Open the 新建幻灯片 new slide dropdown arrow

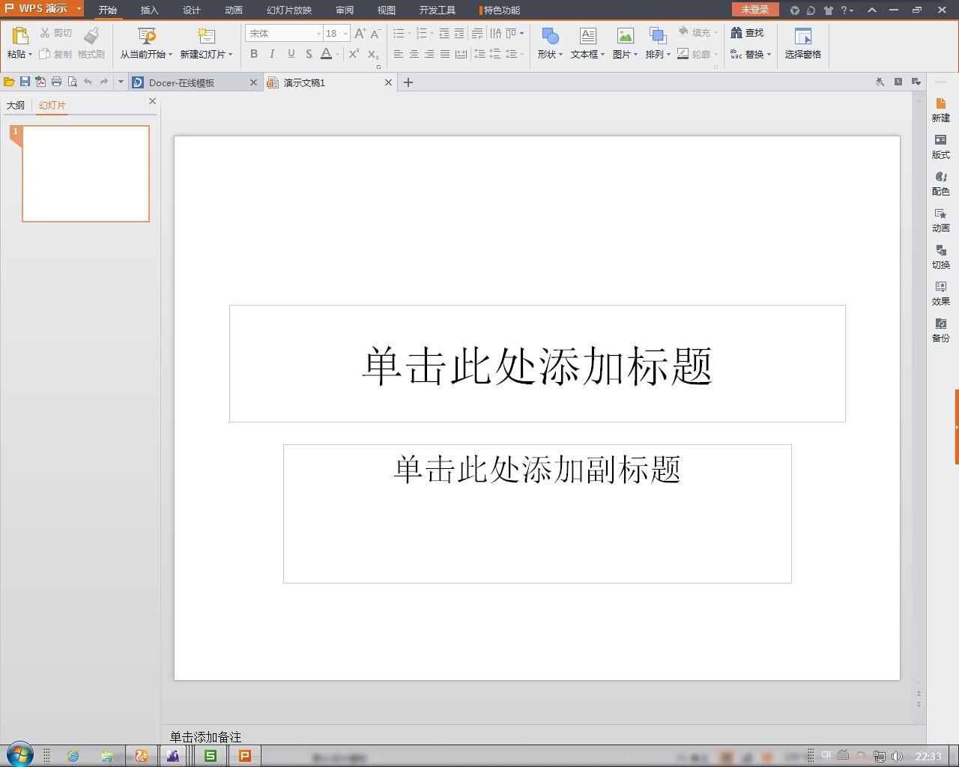click(x=231, y=54)
